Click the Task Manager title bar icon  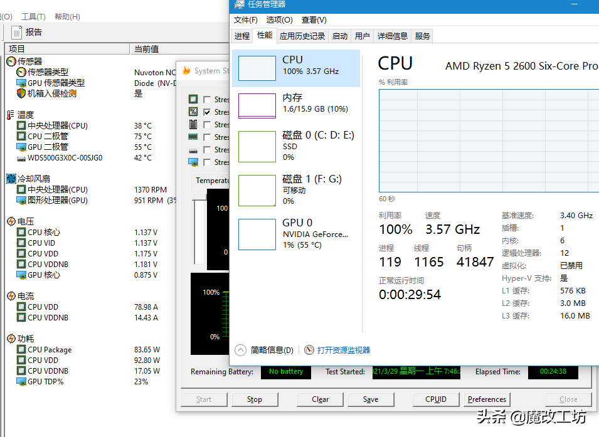point(240,4)
